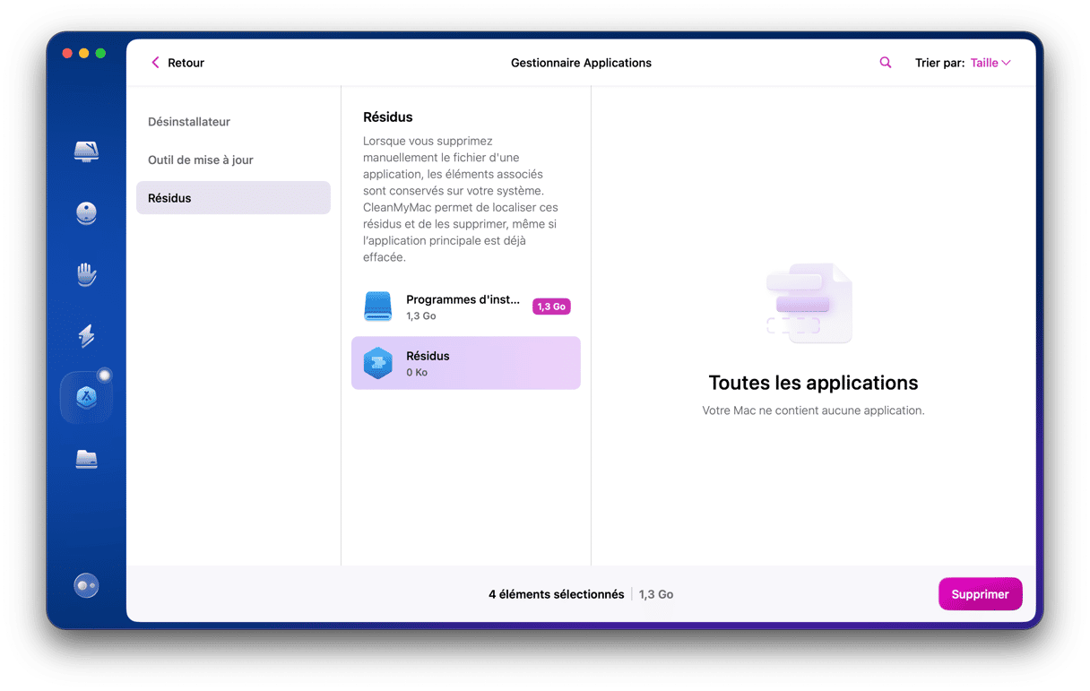This screenshot has height=691, width=1090.
Task: Click the Résidus hexagon icon
Action: (378, 363)
